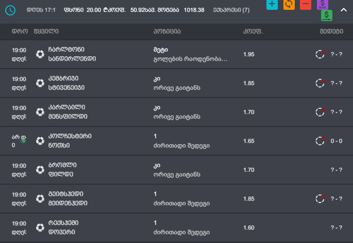Click the 0 - 0 score result
This screenshot has width=353, height=243.
click(x=337, y=141)
